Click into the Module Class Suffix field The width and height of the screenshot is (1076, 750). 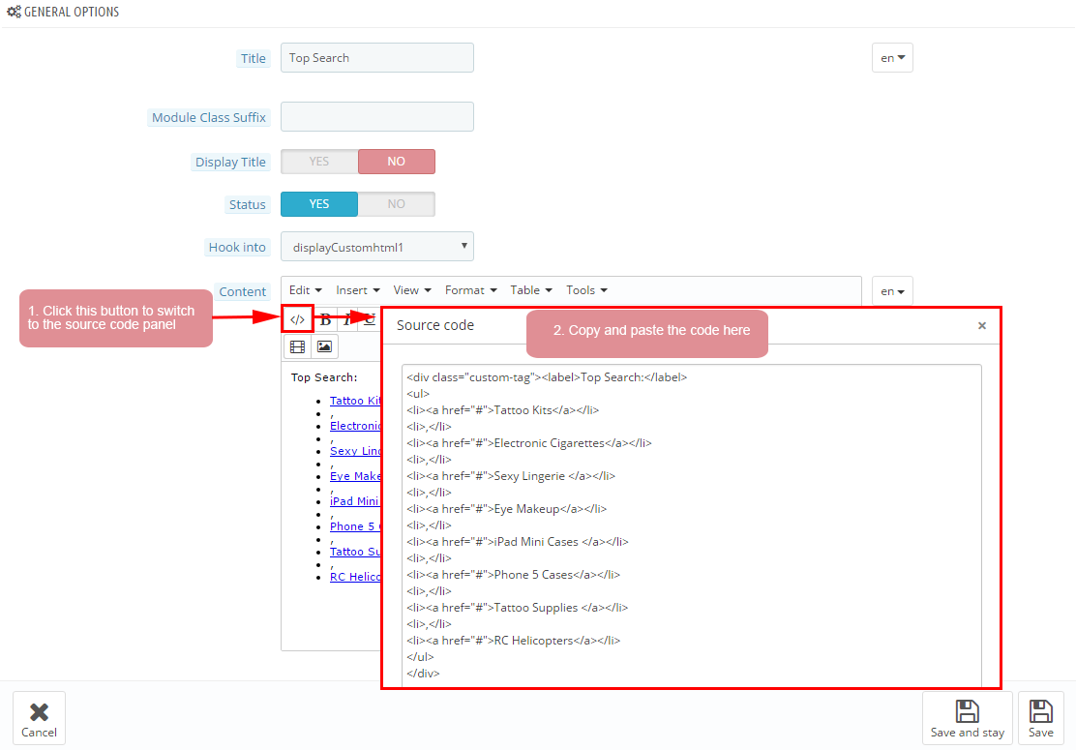pyautogui.click(x=376, y=117)
